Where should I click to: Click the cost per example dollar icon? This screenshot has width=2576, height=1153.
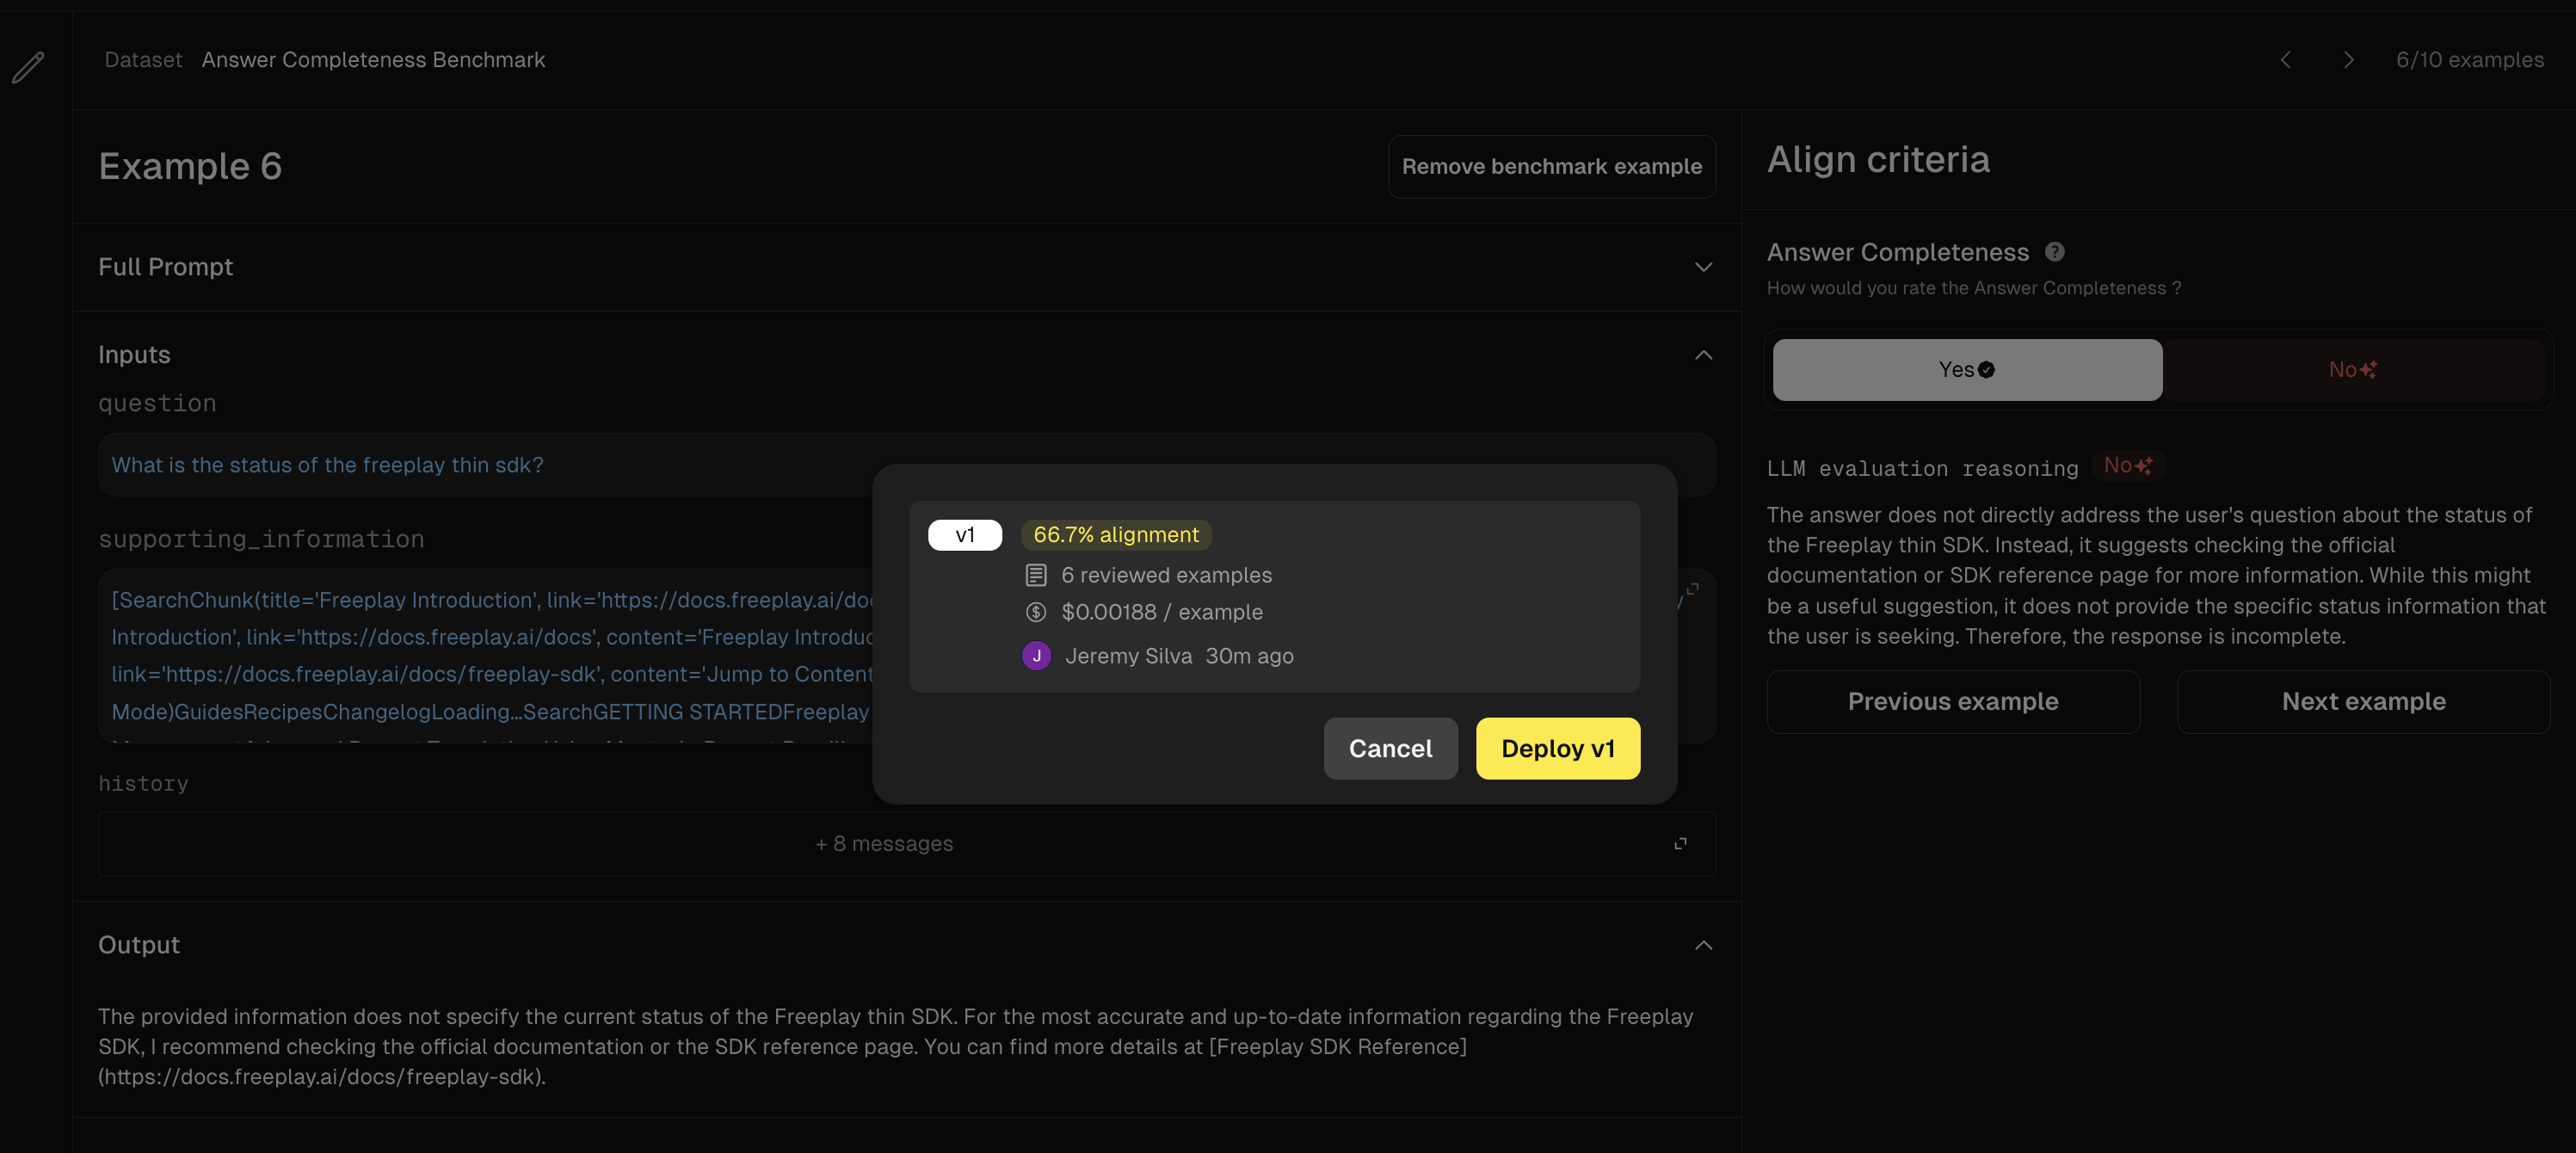(x=1036, y=612)
